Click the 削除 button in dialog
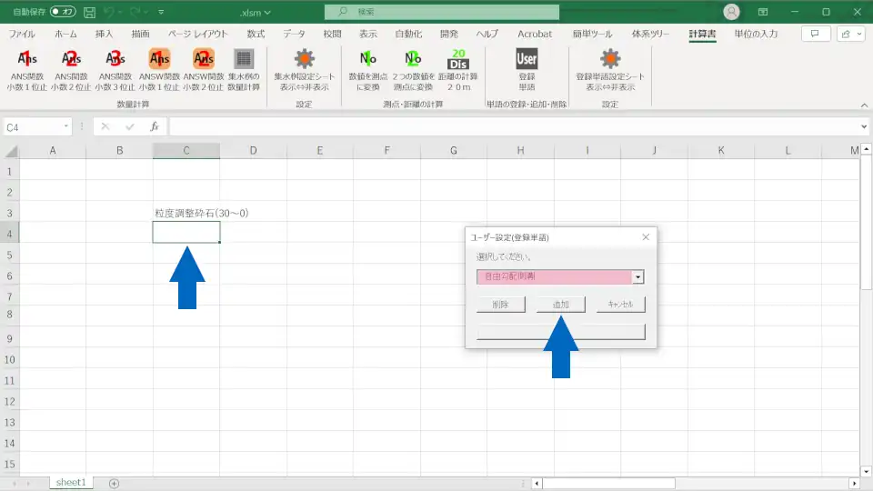 [x=500, y=305]
